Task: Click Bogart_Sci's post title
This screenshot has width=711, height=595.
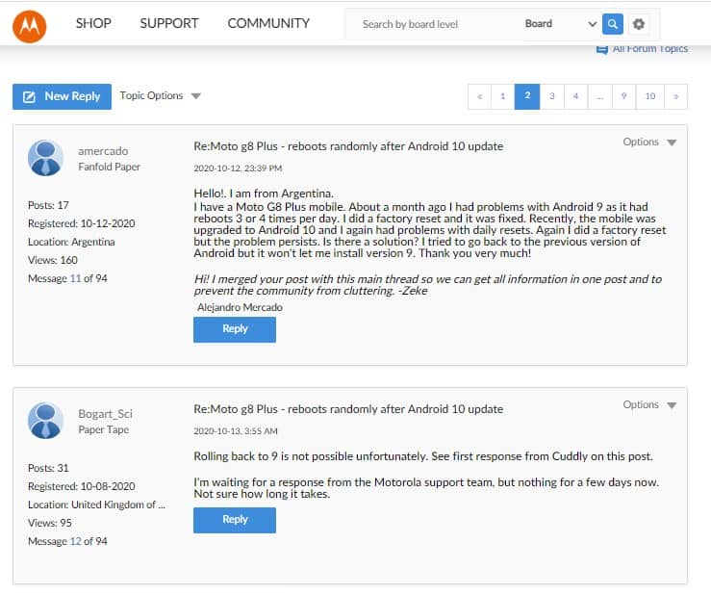Action: pyautogui.click(x=348, y=409)
